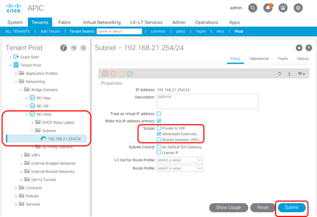Open the System menu tab
The image size is (317, 217).
(x=15, y=22)
